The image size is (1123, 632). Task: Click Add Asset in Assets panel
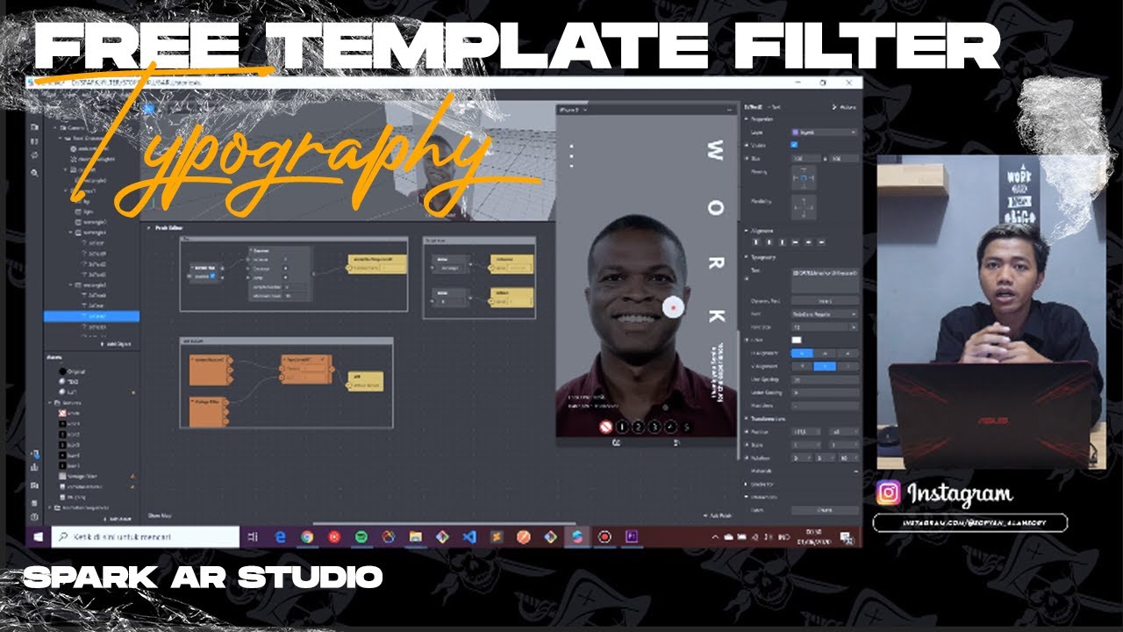pyautogui.click(x=118, y=518)
